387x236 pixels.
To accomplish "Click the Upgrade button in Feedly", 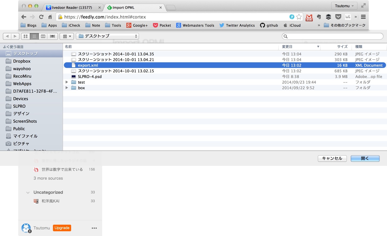I will 62,228.
